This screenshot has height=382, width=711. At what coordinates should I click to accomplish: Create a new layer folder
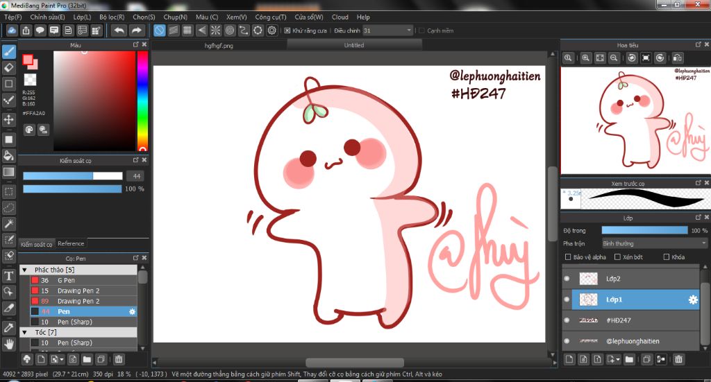pos(629,359)
